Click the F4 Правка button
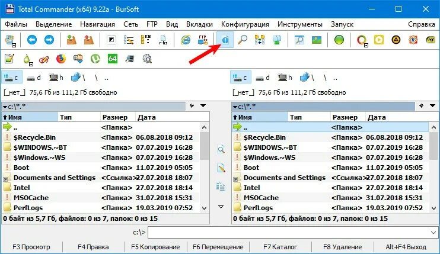 (93, 247)
